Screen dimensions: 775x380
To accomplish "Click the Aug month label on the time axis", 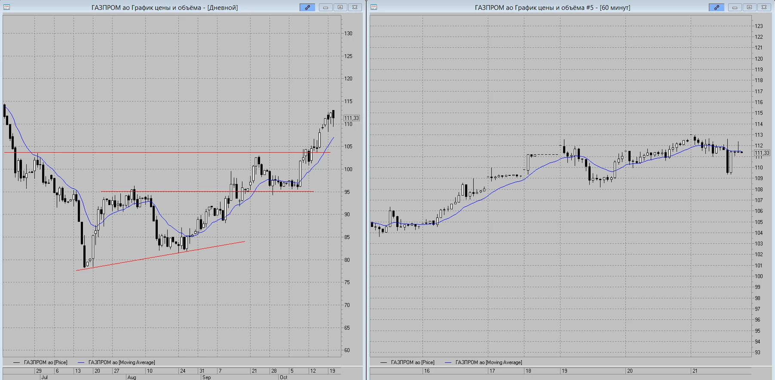I will [x=132, y=377].
